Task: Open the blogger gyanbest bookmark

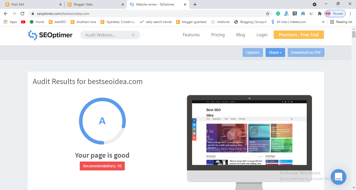Action: point(191,22)
